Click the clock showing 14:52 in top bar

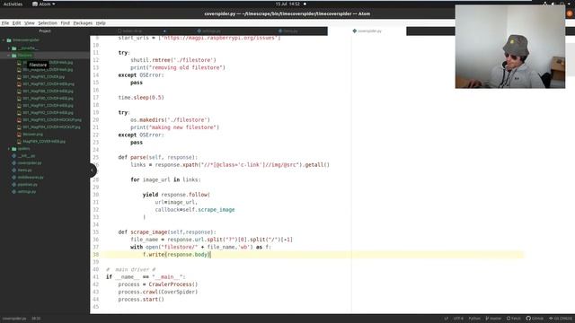click(287, 4)
